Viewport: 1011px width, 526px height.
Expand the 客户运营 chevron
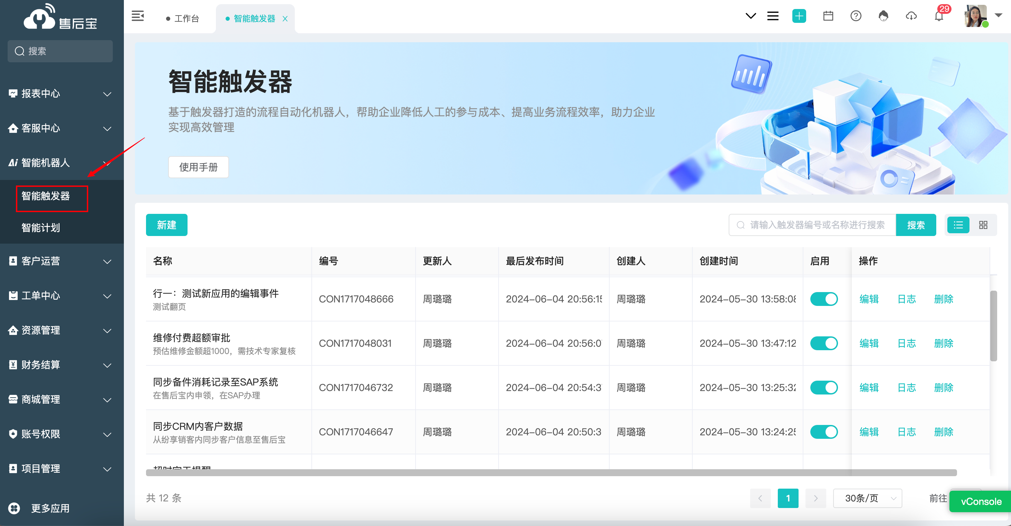107,262
